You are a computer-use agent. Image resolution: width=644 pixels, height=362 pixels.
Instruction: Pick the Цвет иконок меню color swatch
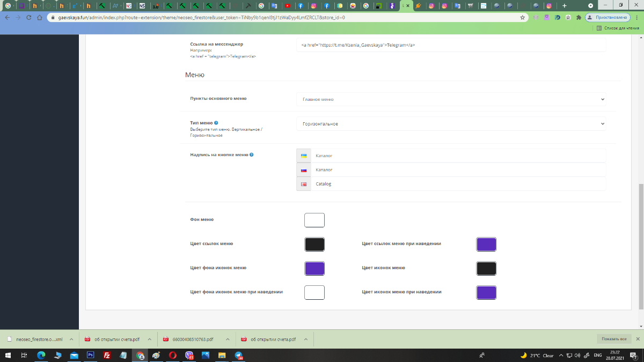(486, 269)
